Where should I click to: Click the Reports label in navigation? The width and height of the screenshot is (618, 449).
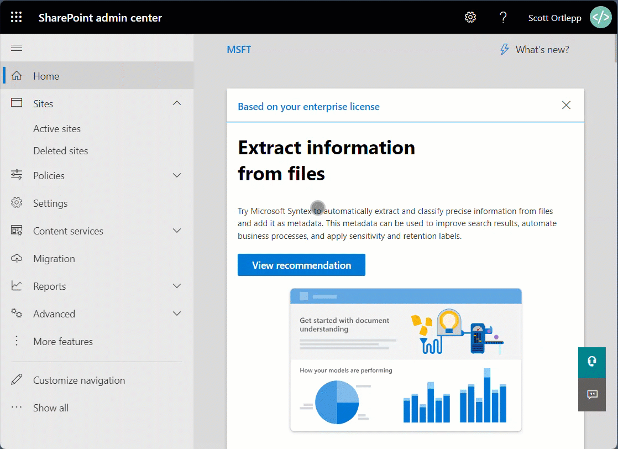coord(50,286)
